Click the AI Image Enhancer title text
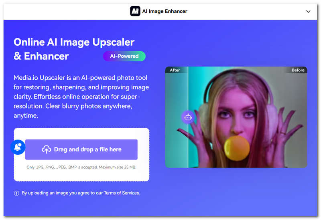321x220 pixels. (x=165, y=11)
